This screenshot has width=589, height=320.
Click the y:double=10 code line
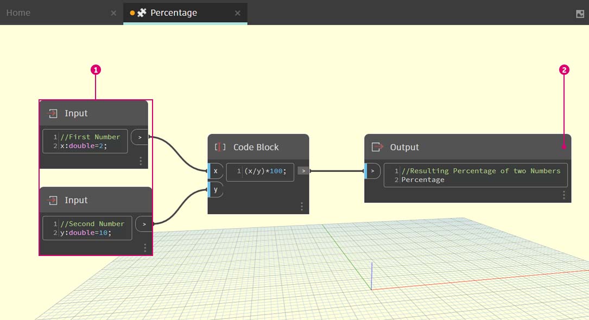click(x=86, y=233)
